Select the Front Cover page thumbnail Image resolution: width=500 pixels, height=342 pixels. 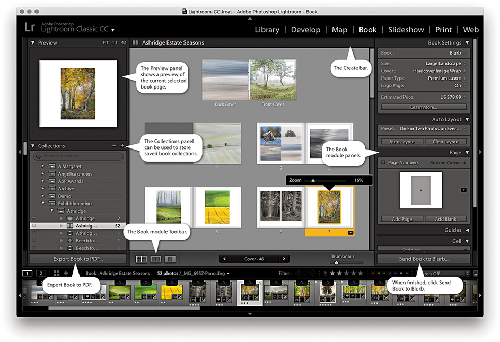point(273,80)
